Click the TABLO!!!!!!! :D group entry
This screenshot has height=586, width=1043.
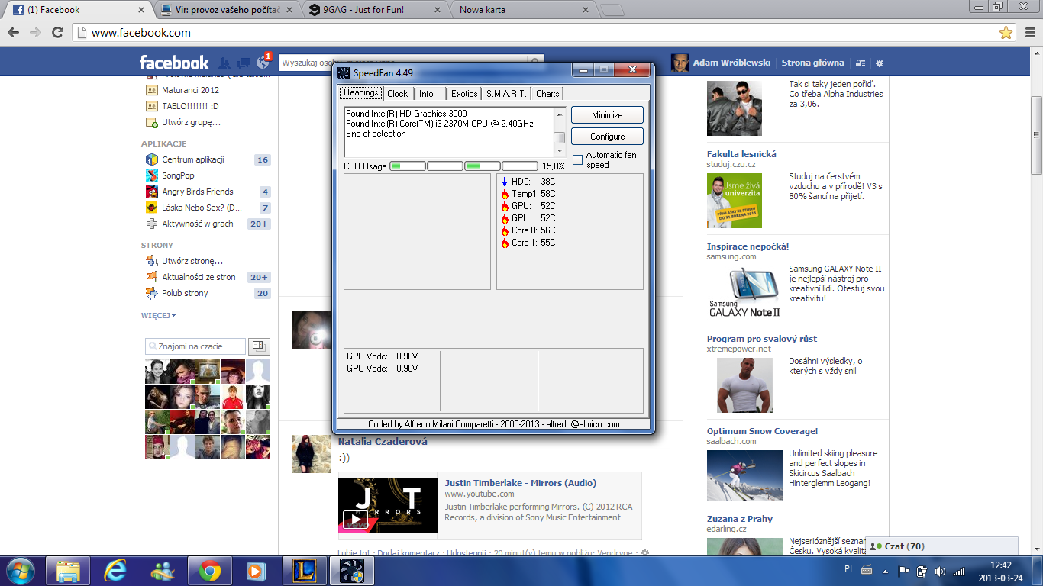tap(190, 106)
